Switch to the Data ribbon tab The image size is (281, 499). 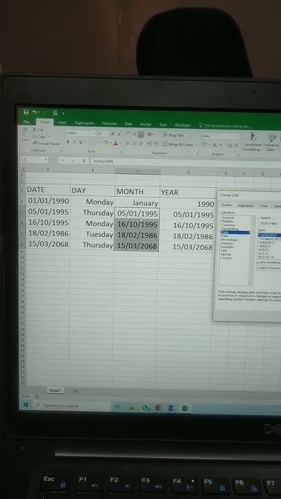(x=128, y=124)
